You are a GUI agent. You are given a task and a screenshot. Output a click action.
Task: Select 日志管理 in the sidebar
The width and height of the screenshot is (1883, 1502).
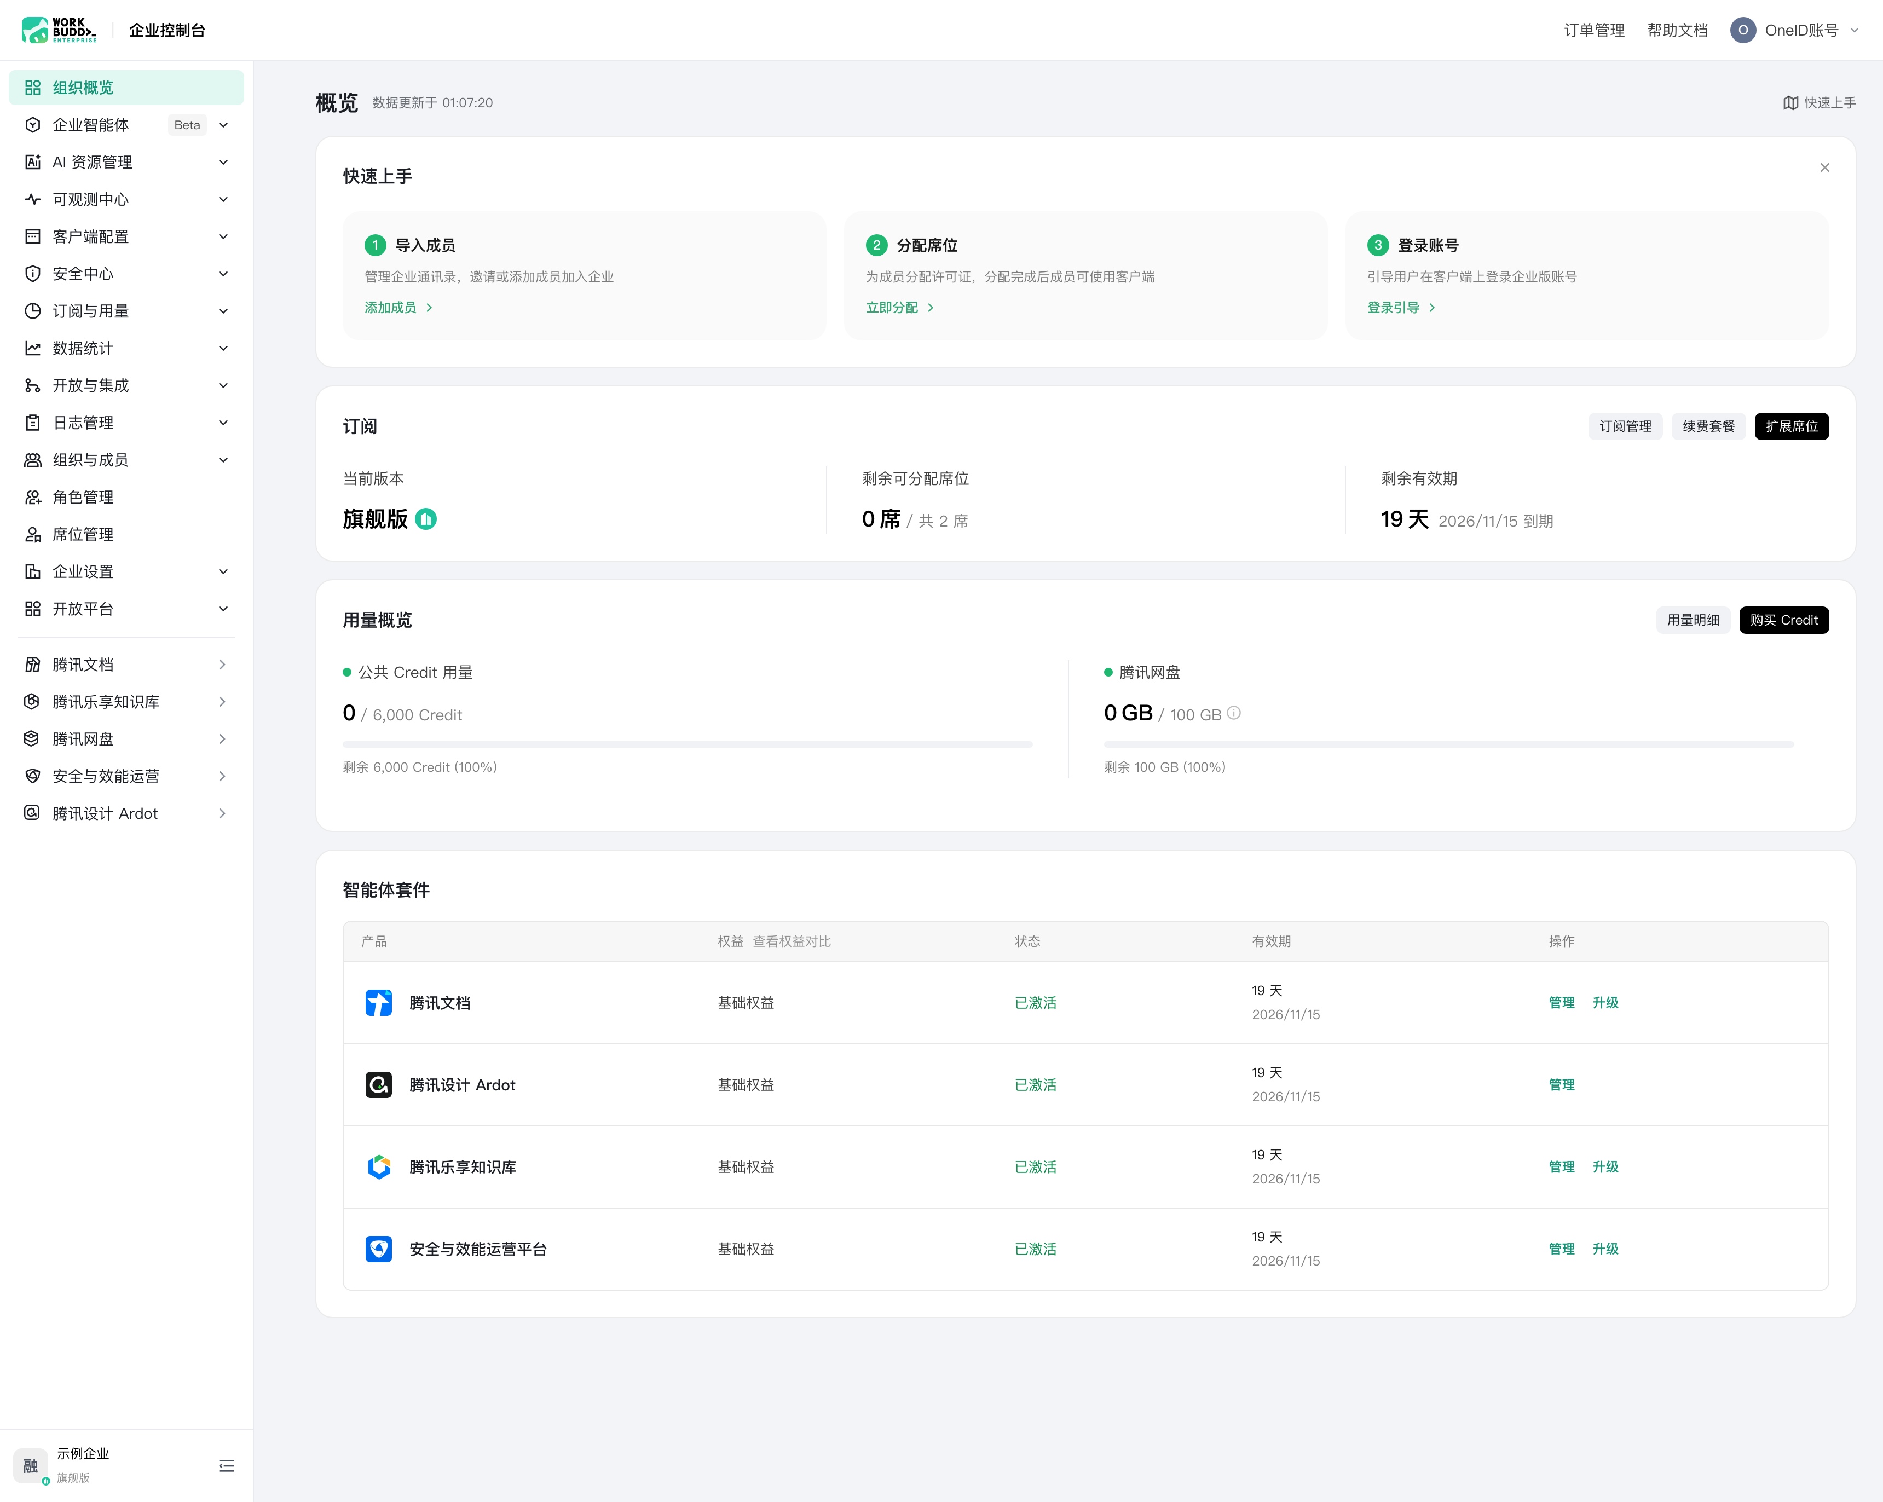[x=126, y=423]
